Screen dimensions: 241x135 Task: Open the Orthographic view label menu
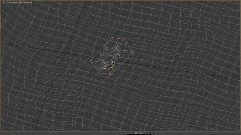13,3
